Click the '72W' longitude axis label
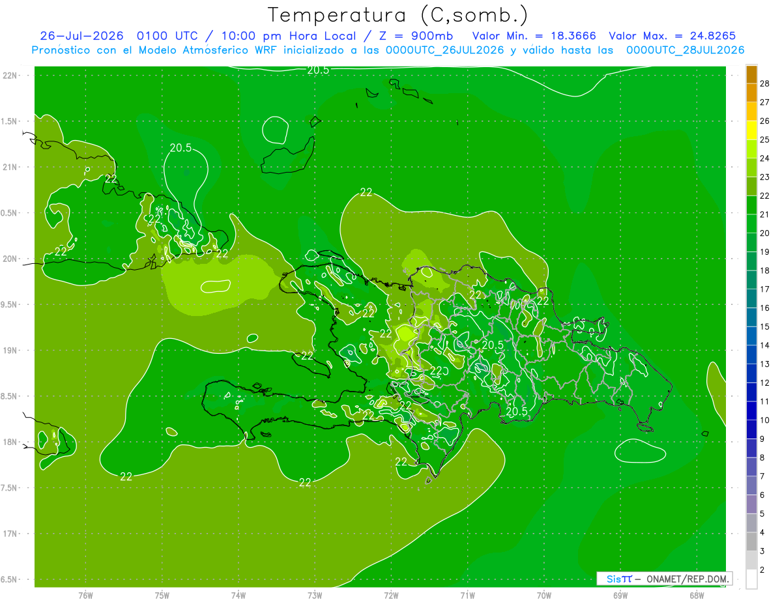Screen dimensions: 782x604 click(391, 595)
